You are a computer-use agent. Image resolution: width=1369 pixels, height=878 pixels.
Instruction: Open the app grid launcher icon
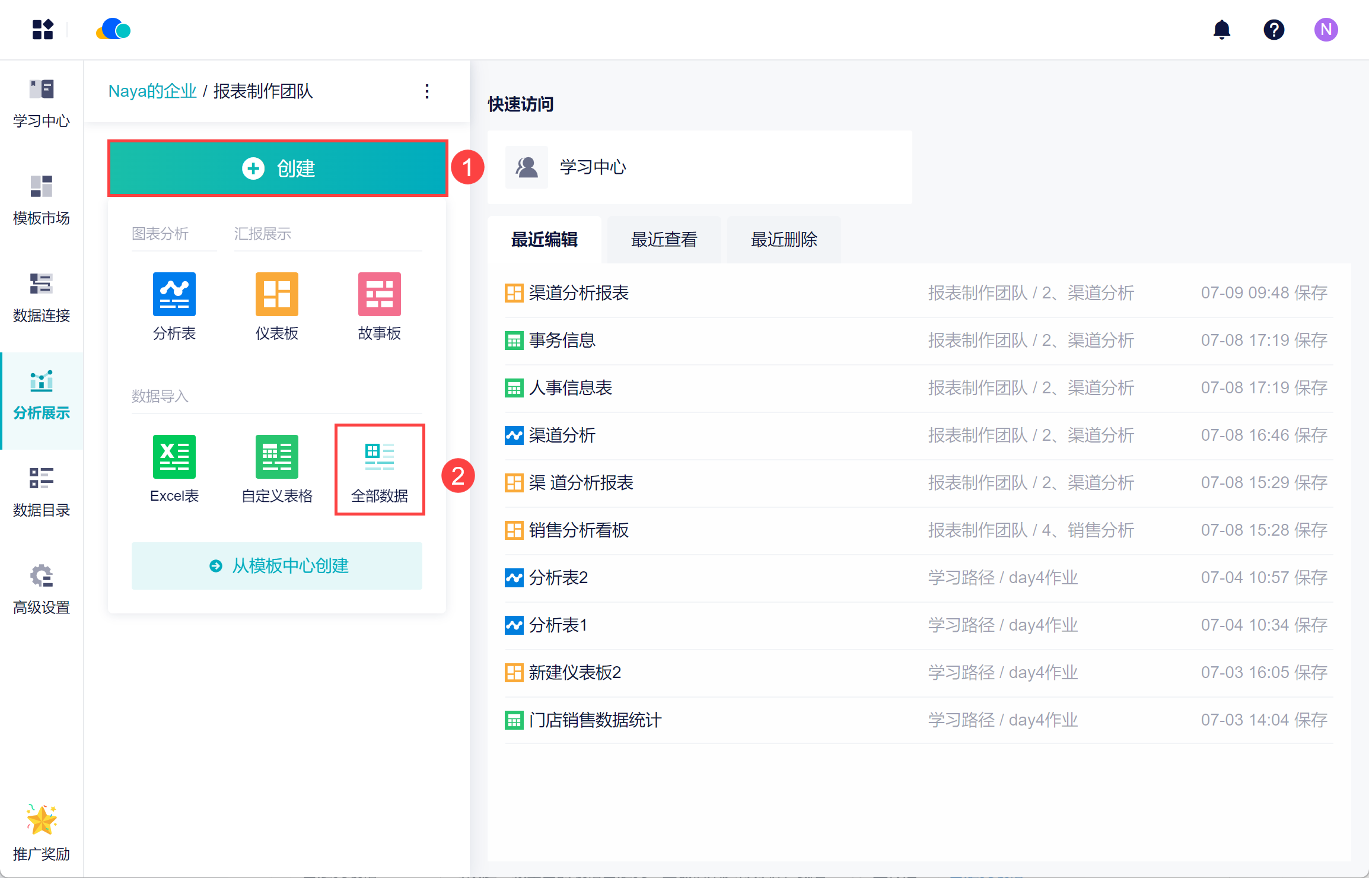43,30
